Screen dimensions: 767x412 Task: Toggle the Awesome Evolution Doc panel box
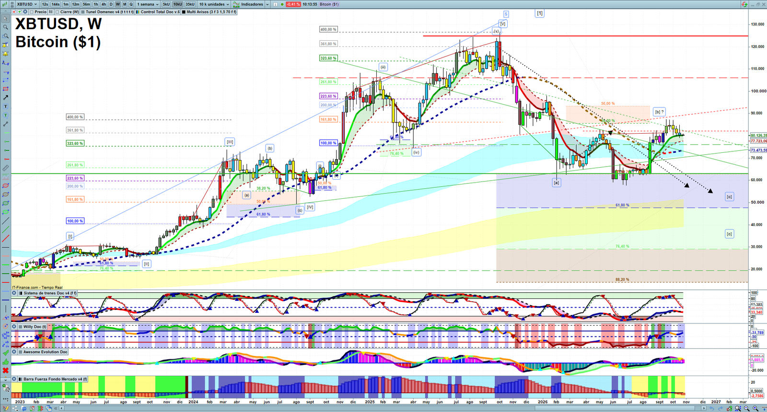tap(20, 352)
